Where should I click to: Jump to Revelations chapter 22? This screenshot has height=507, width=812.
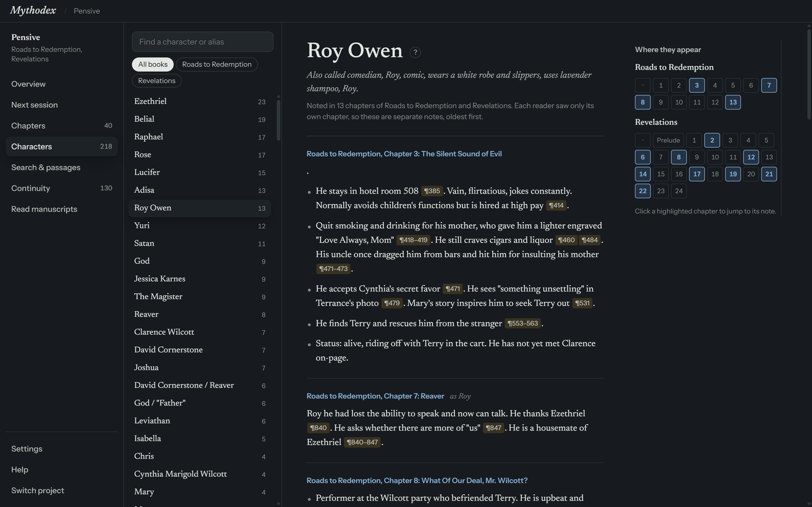[642, 191]
